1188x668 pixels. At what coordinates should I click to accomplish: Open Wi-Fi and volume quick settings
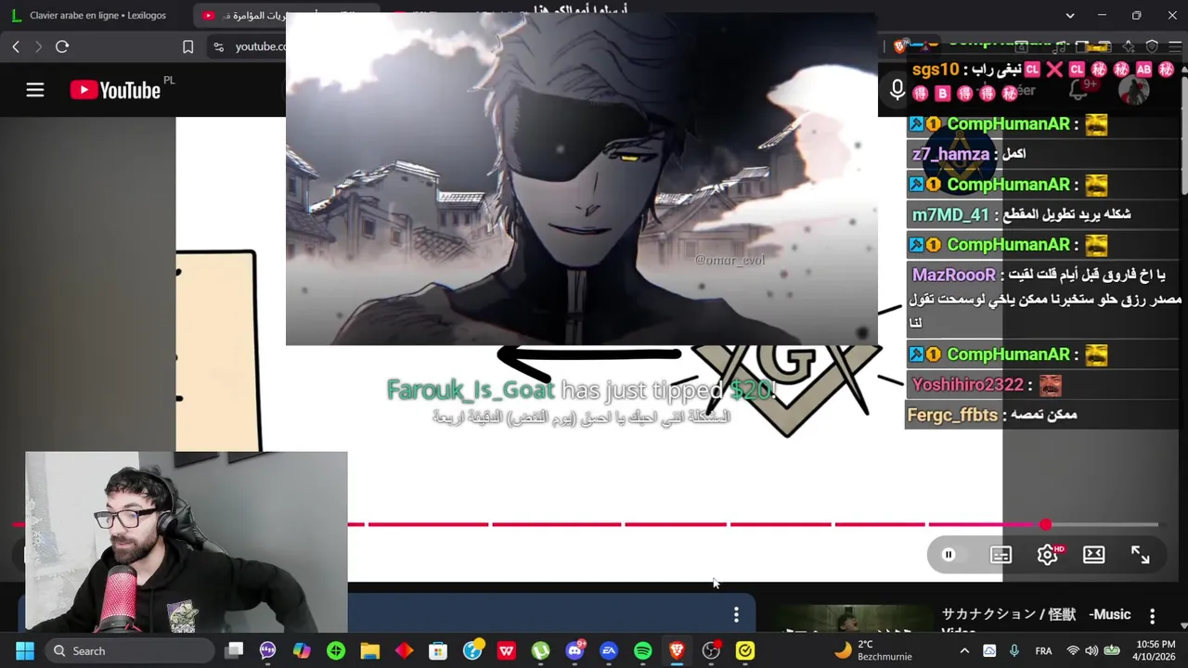(1091, 650)
